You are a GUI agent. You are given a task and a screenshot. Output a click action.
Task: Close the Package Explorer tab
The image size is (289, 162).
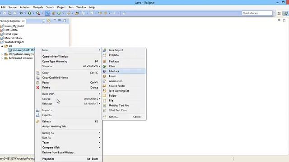pos(23,21)
